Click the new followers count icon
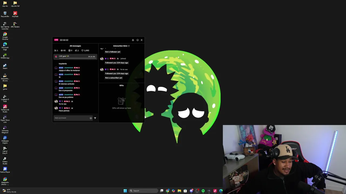The width and height of the screenshot is (346, 194). click(77, 50)
